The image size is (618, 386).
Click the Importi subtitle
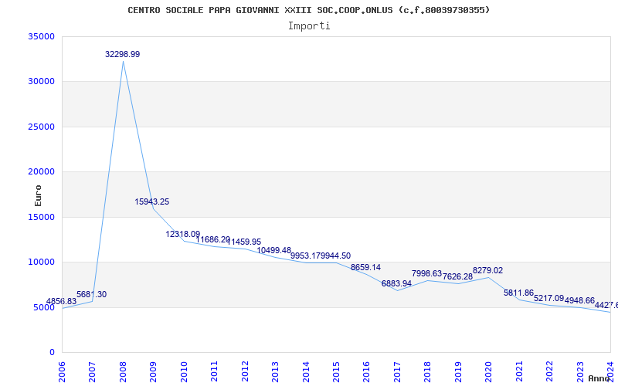click(x=309, y=26)
